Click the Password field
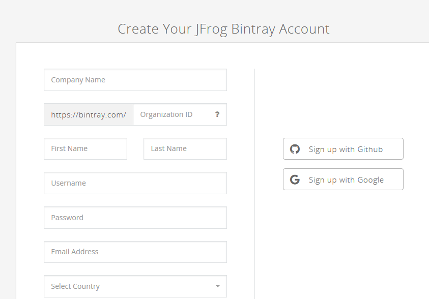The image size is (429, 299). [135, 218]
